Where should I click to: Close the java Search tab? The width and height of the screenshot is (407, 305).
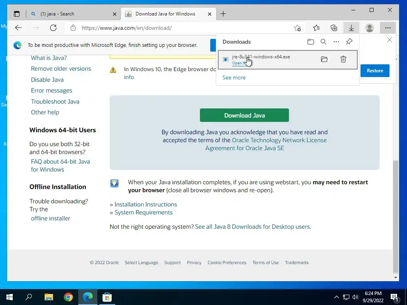pyautogui.click(x=114, y=14)
